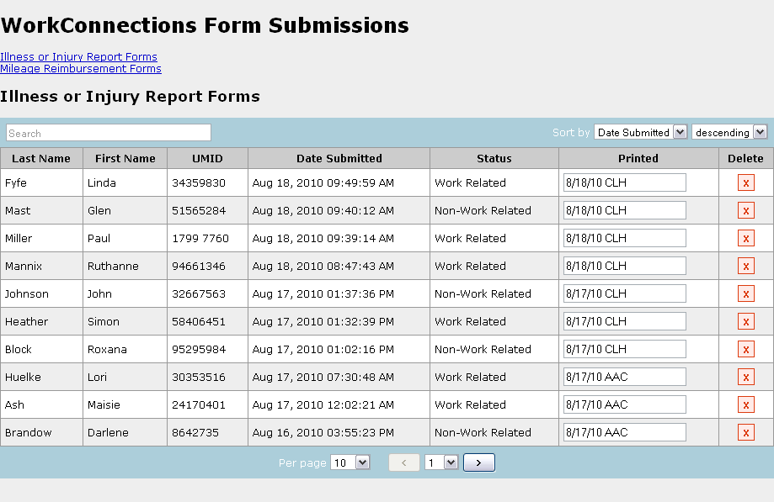Click the delete X for Paul Miller

[745, 239]
